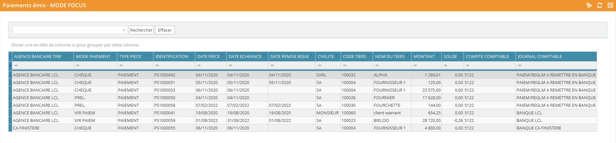This screenshot has height=143, width=616.
Task: Open the settings gears icon
Action: (589, 5)
